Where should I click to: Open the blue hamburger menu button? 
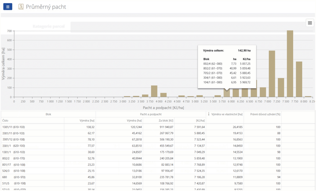[8, 7]
